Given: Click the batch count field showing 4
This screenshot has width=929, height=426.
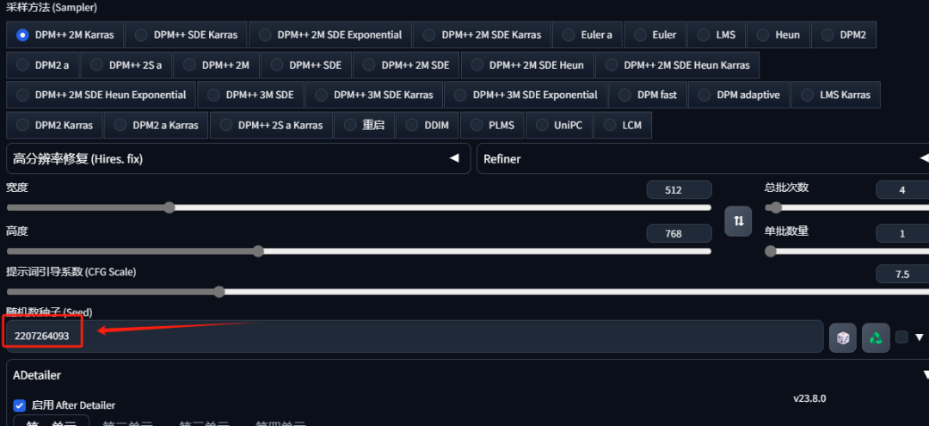Looking at the screenshot, I should coord(902,190).
